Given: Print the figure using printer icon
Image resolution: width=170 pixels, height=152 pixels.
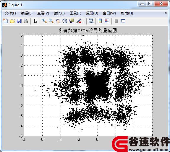Looking at the screenshot, I should pyautogui.click(x=26, y=21).
